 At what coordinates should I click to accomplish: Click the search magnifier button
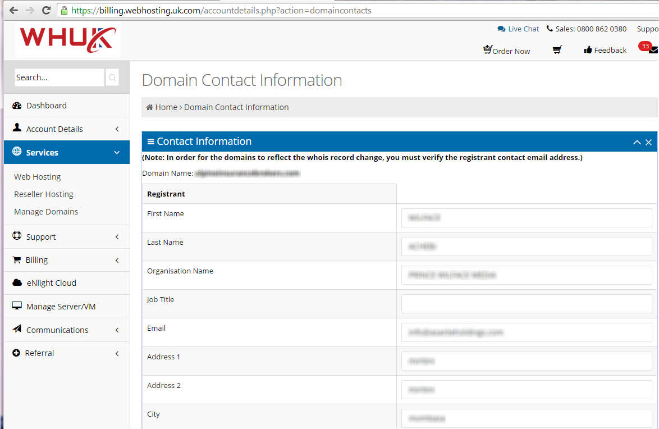click(x=112, y=77)
